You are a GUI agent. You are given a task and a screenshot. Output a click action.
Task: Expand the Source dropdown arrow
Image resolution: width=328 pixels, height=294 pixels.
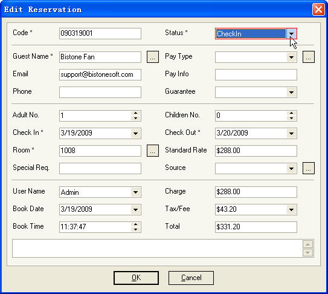tap(291, 169)
